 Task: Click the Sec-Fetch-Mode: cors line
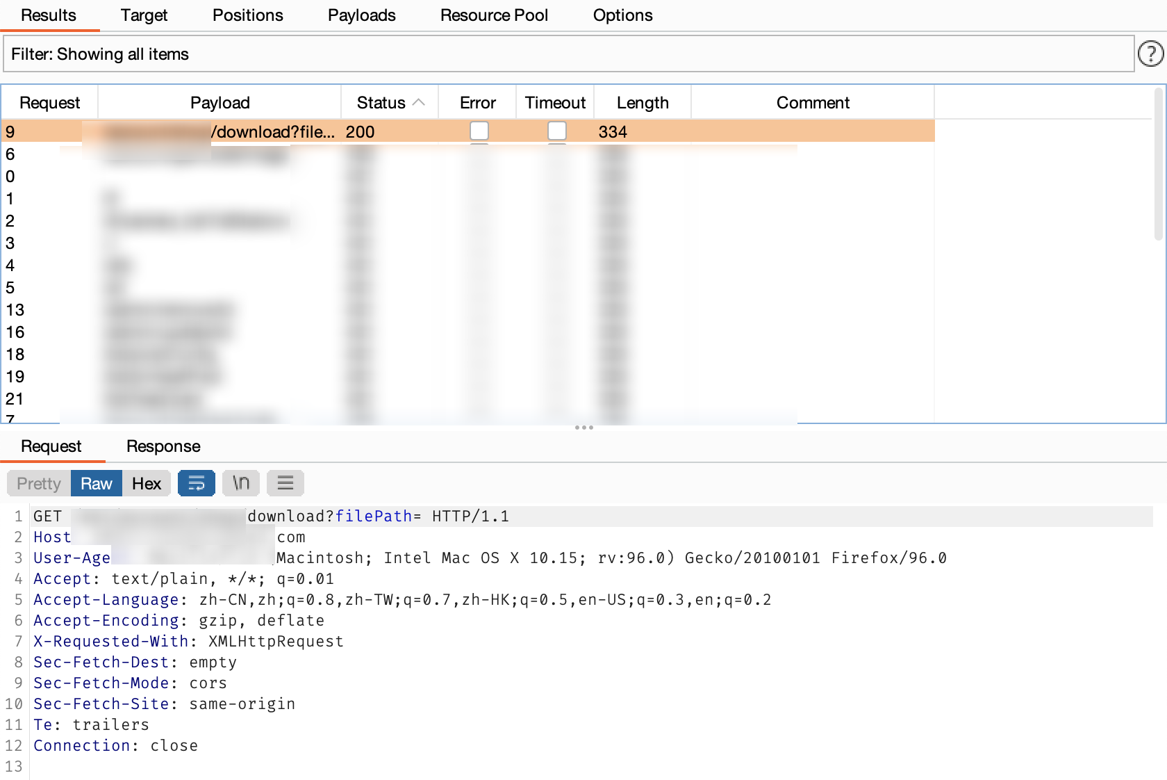130,683
